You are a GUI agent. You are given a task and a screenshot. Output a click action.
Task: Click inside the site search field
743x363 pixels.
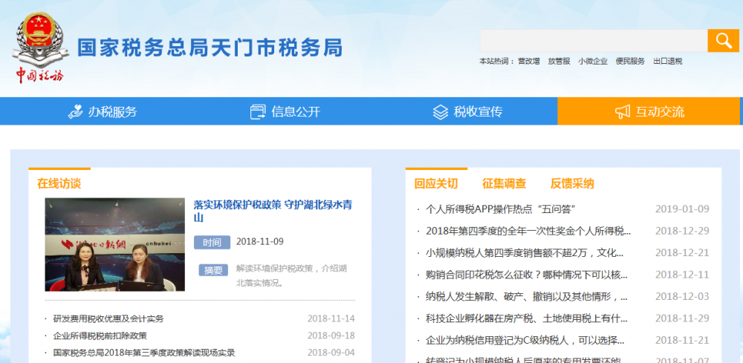tap(592, 41)
